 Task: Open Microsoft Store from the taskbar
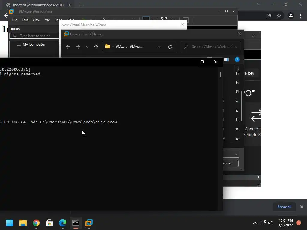pos(49,223)
